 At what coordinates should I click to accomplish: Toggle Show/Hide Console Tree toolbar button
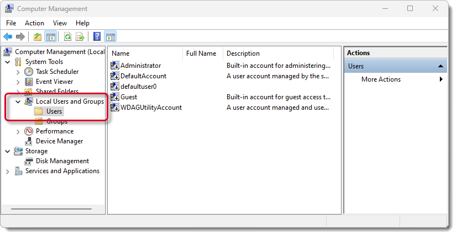pyautogui.click(x=50, y=37)
